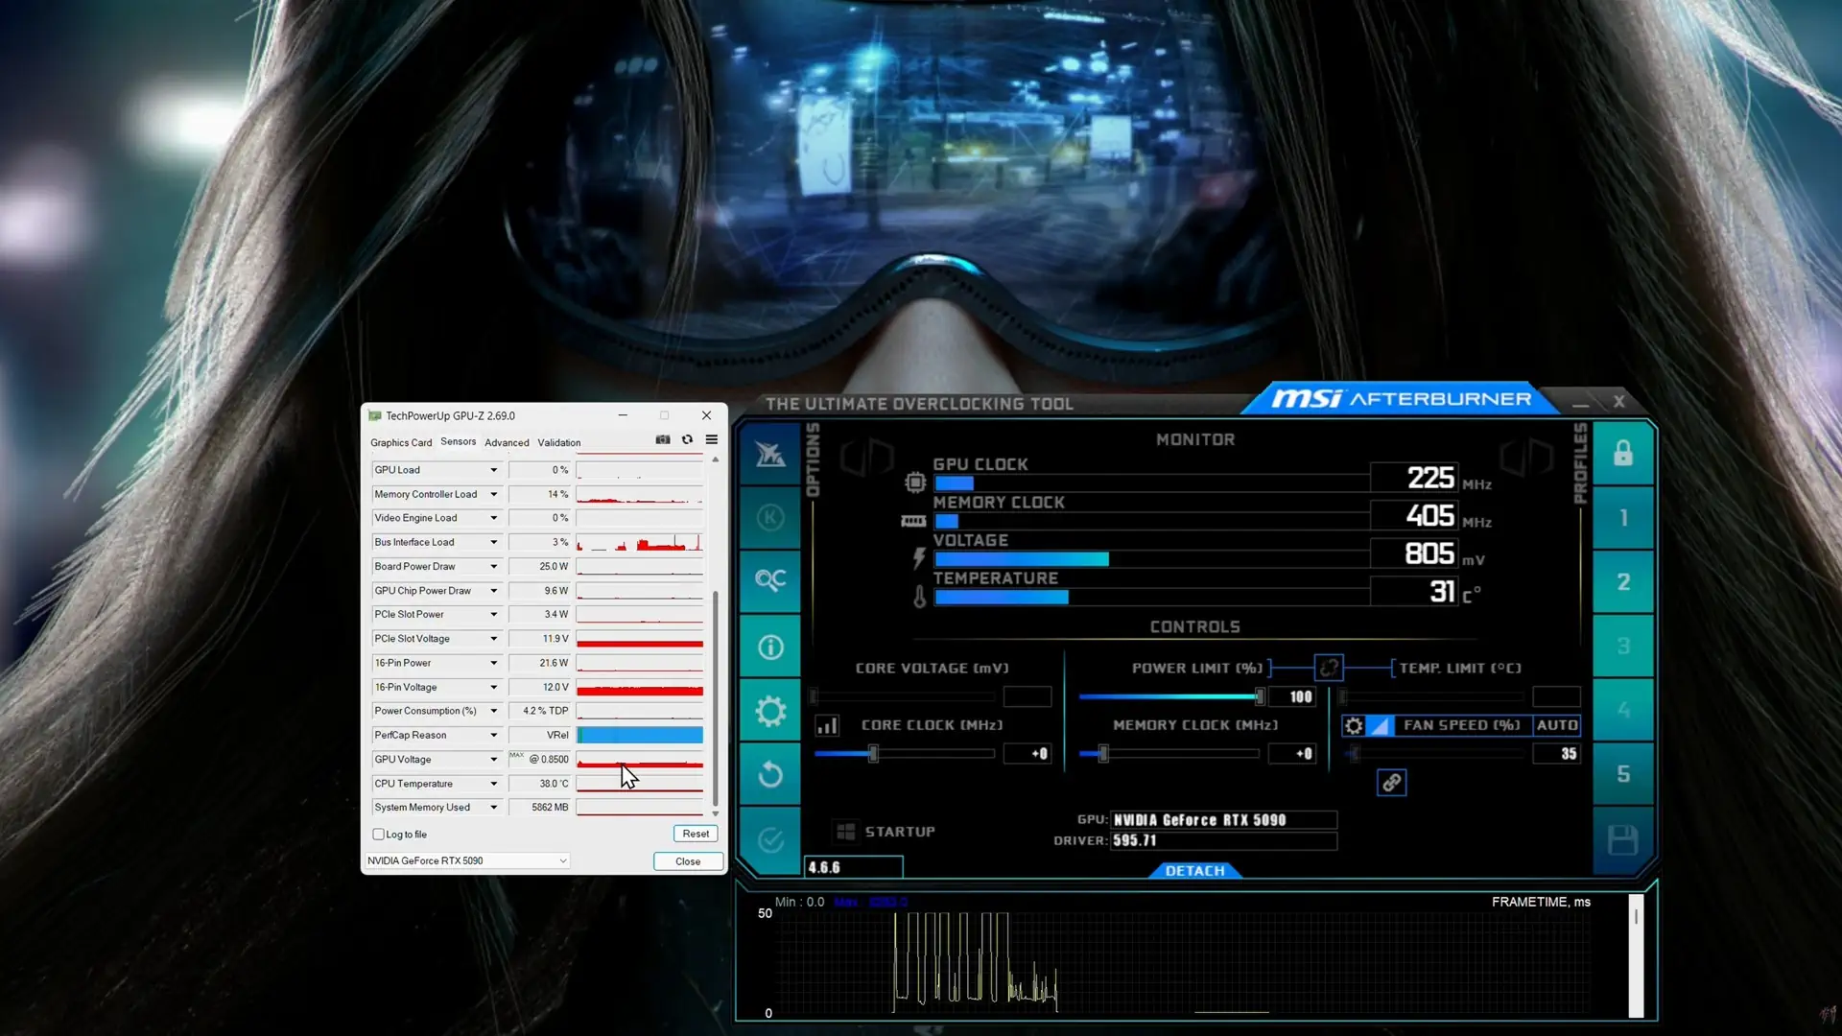1842x1036 pixels.
Task: Expand the PerfCap Reason sensor dropdown
Action: click(x=494, y=736)
